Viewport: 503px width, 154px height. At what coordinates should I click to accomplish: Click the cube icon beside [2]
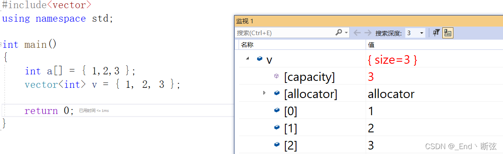point(277,145)
